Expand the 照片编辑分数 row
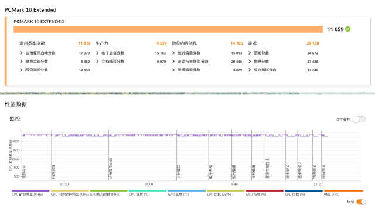This screenshot has width=375, height=218. pyautogui.click(x=173, y=53)
